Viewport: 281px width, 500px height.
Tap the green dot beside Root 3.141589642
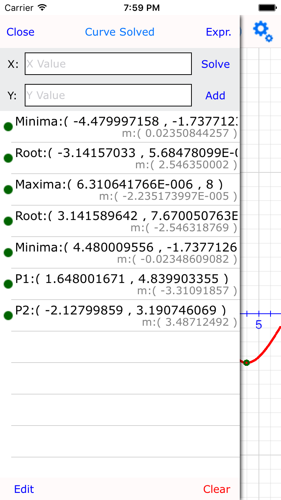[x=8, y=221]
